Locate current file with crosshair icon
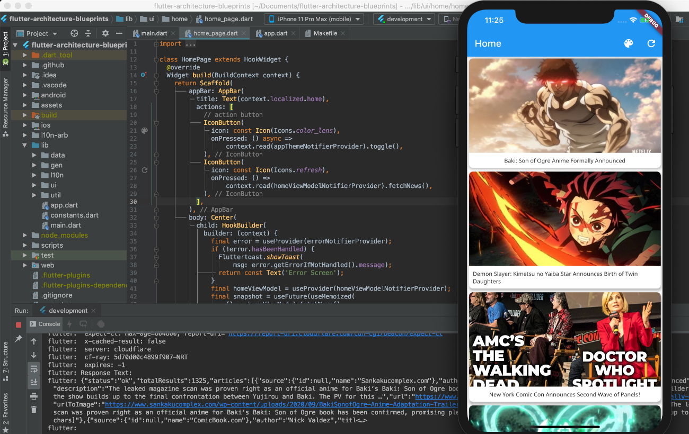This screenshot has width=689, height=434. point(74,33)
